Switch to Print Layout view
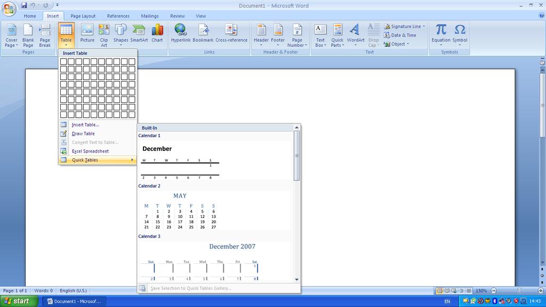546x307 pixels. click(x=439, y=290)
